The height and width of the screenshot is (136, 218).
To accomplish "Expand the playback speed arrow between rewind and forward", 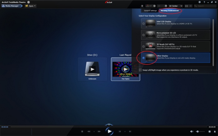I will [94, 131].
